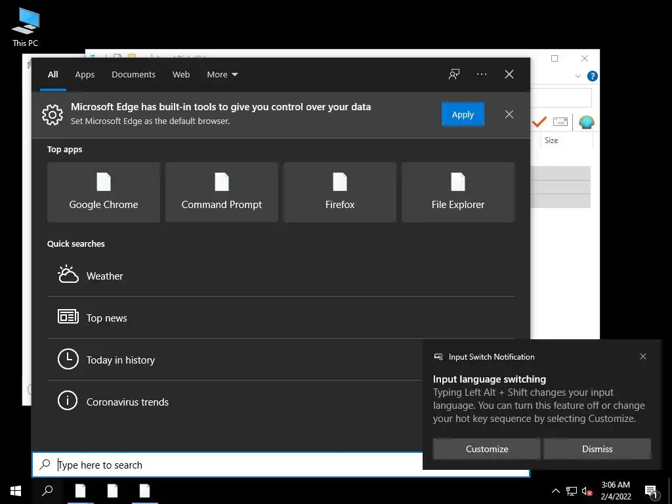
Task: Open the search options ellipsis menu
Action: [481, 74]
